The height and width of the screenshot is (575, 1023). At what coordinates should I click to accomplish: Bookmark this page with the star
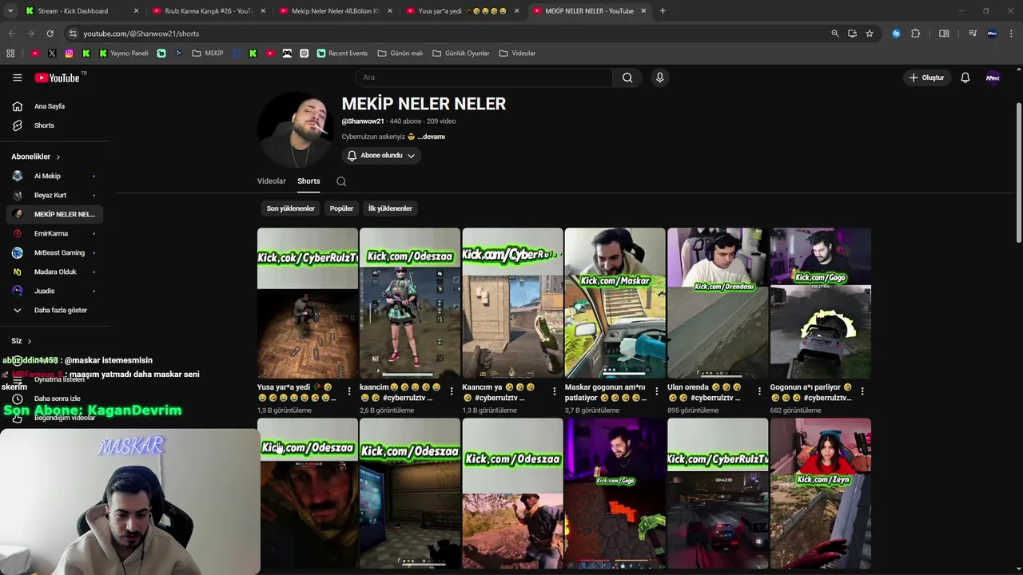870,34
